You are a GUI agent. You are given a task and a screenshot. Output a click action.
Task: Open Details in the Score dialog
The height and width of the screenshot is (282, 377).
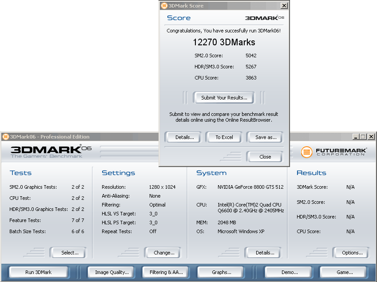coord(184,137)
